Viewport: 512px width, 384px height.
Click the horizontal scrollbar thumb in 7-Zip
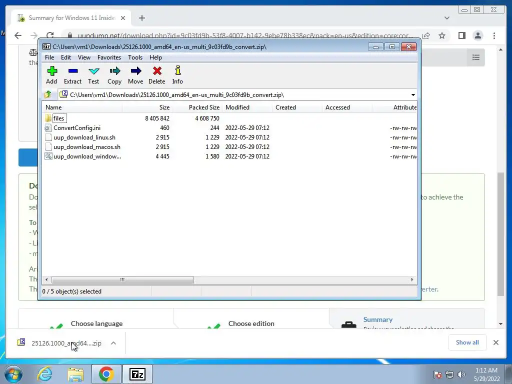[x=122, y=280]
